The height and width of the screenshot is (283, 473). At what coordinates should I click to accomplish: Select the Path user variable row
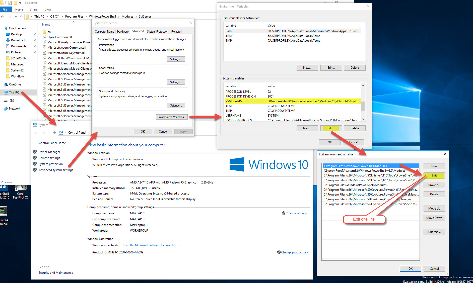point(293,31)
